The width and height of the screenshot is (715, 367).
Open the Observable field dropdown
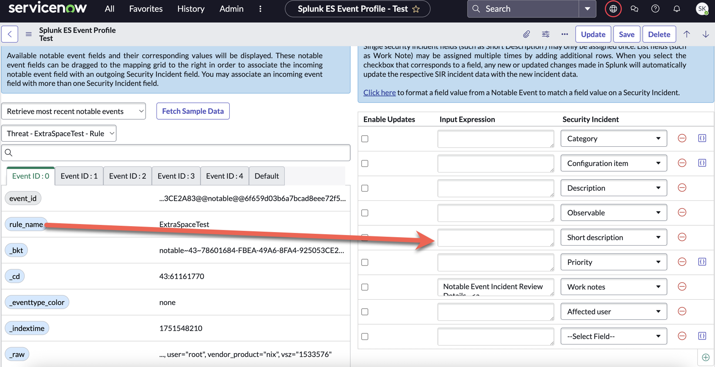[614, 213]
